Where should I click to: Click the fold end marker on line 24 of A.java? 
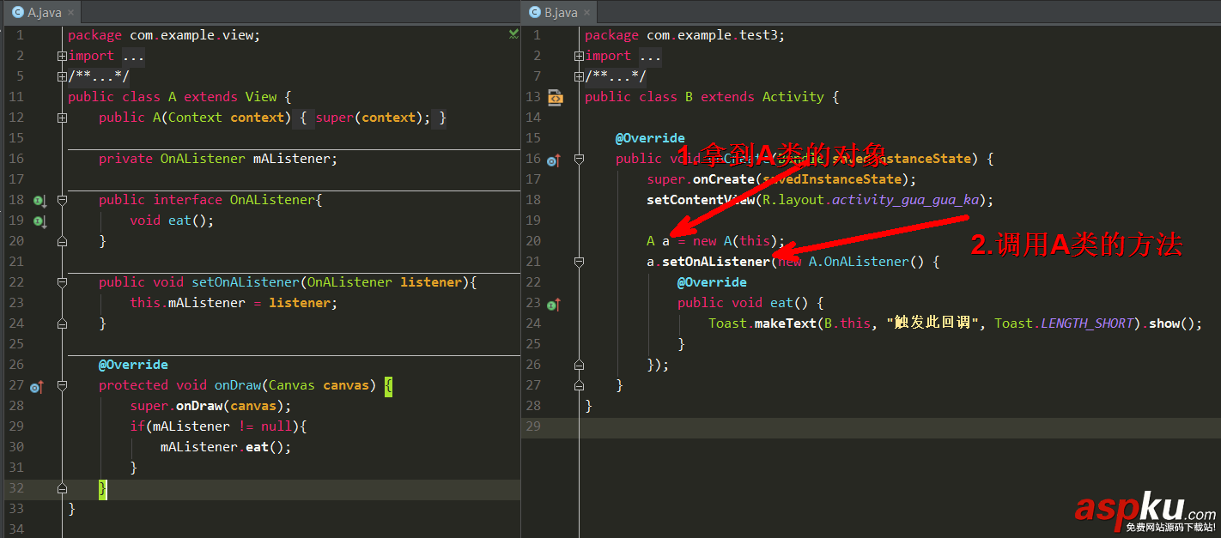(x=62, y=324)
